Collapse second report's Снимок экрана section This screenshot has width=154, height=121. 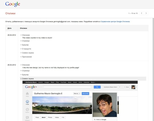coord(83,79)
